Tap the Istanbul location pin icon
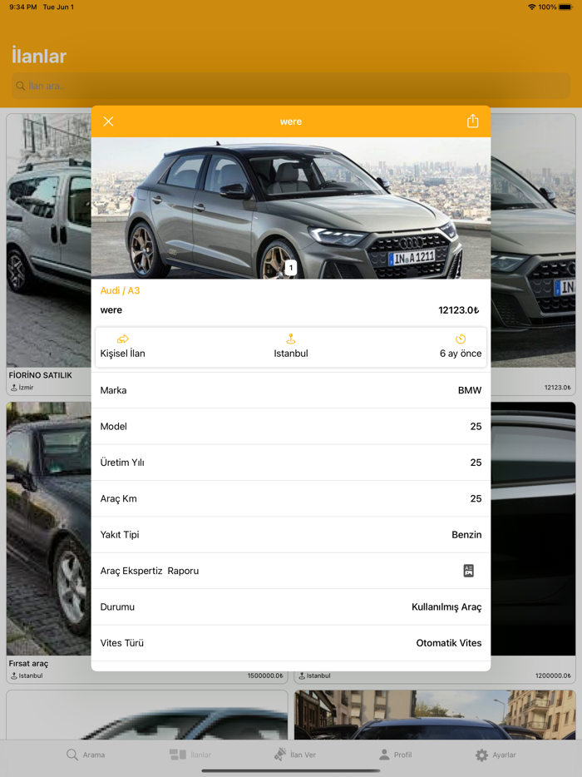Viewport: 582px width, 777px height. (291, 339)
